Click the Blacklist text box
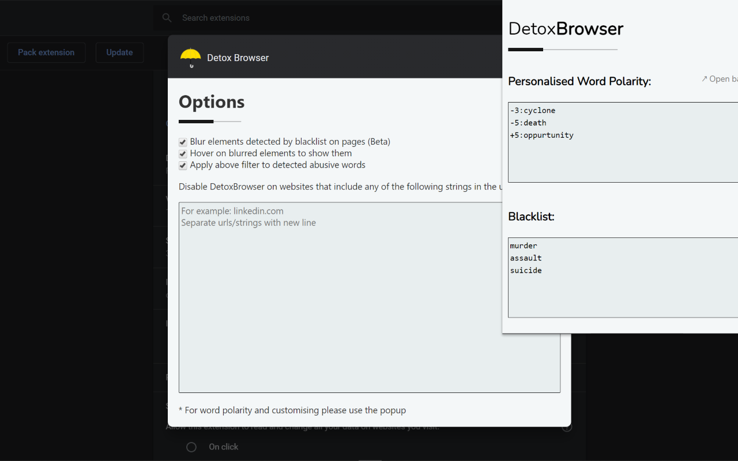Screen dimensions: 738x461 pos(623,277)
